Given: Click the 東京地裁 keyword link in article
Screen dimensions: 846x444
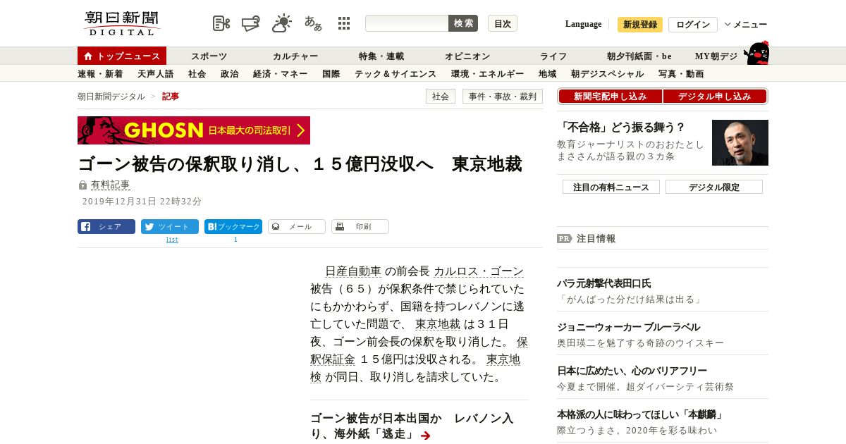Looking at the screenshot, I should click(x=438, y=324).
